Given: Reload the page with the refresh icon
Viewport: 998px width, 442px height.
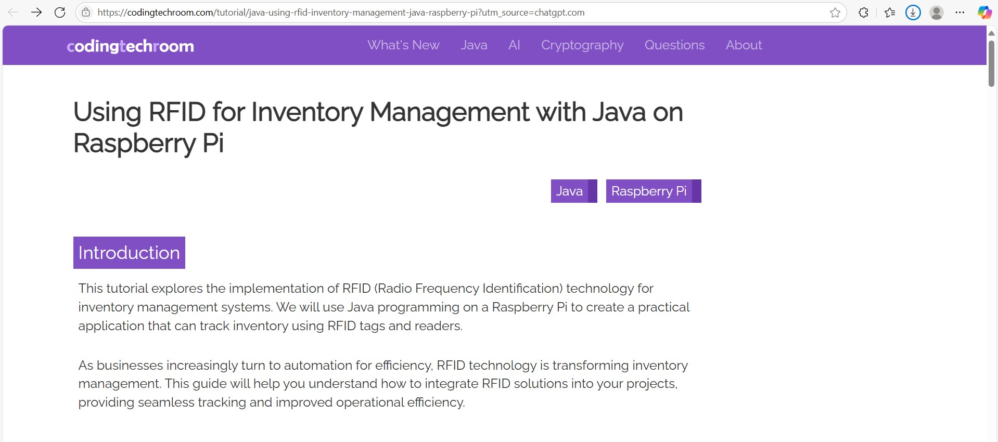Looking at the screenshot, I should 60,12.
